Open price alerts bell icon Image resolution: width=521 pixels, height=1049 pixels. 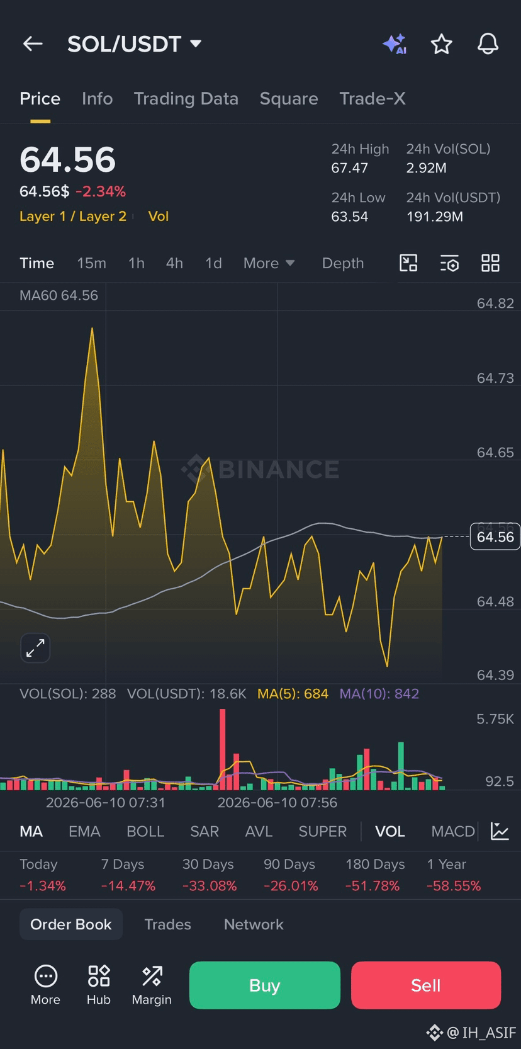488,43
